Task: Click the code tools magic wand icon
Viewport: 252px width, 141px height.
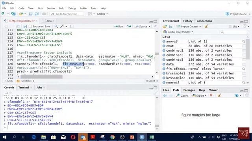Action: coord(62,26)
